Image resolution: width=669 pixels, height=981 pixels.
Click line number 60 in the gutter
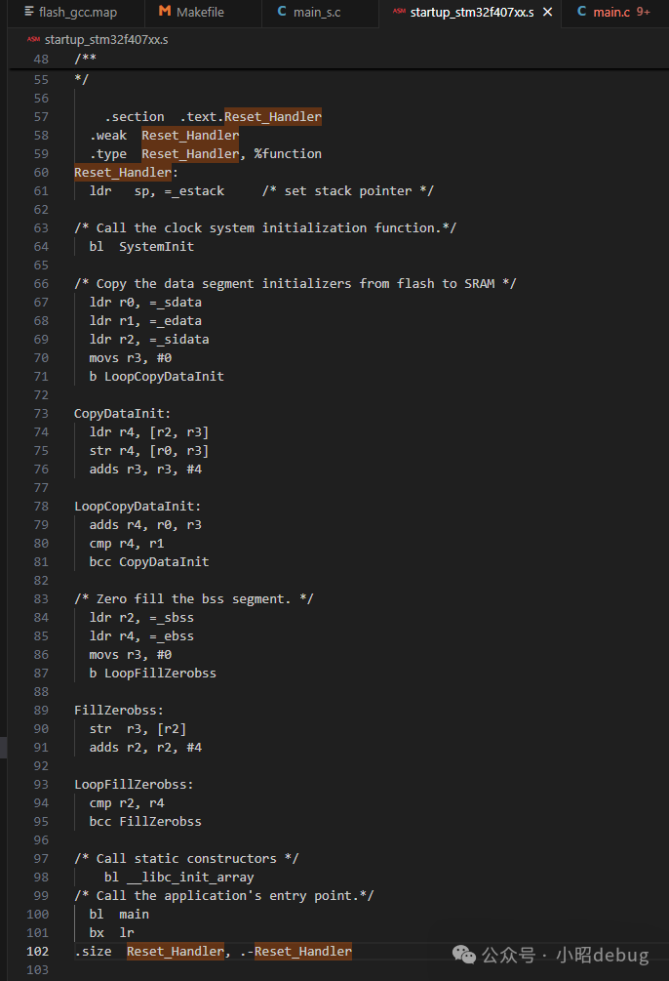tap(40, 173)
